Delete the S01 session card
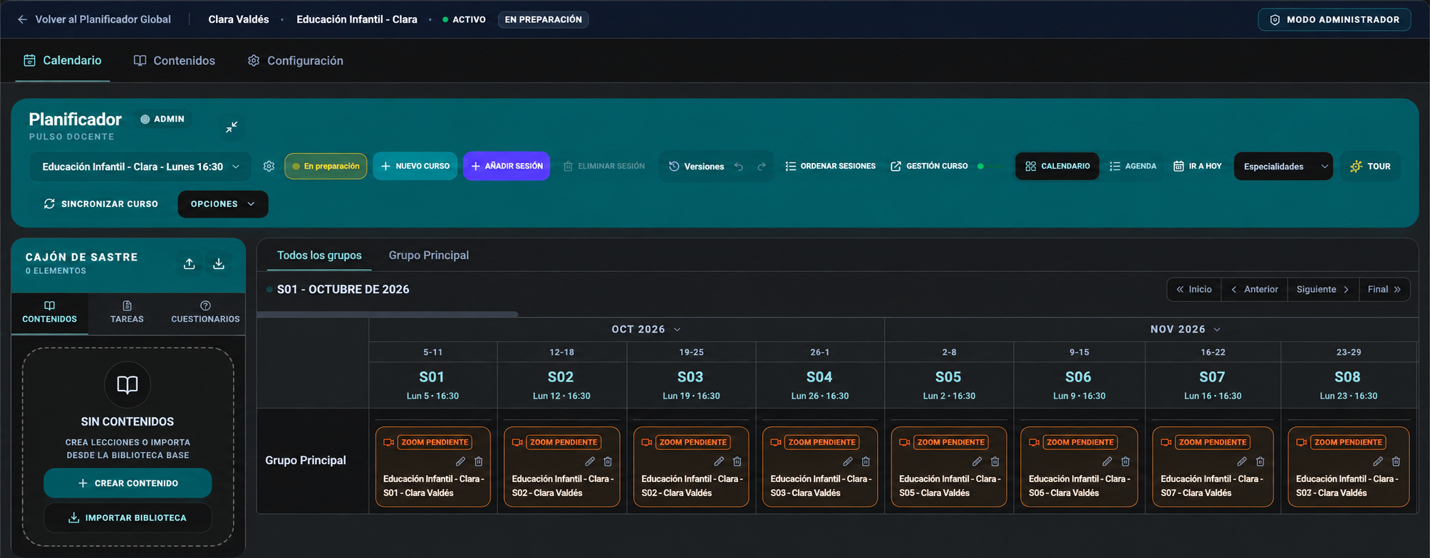 [x=479, y=461]
